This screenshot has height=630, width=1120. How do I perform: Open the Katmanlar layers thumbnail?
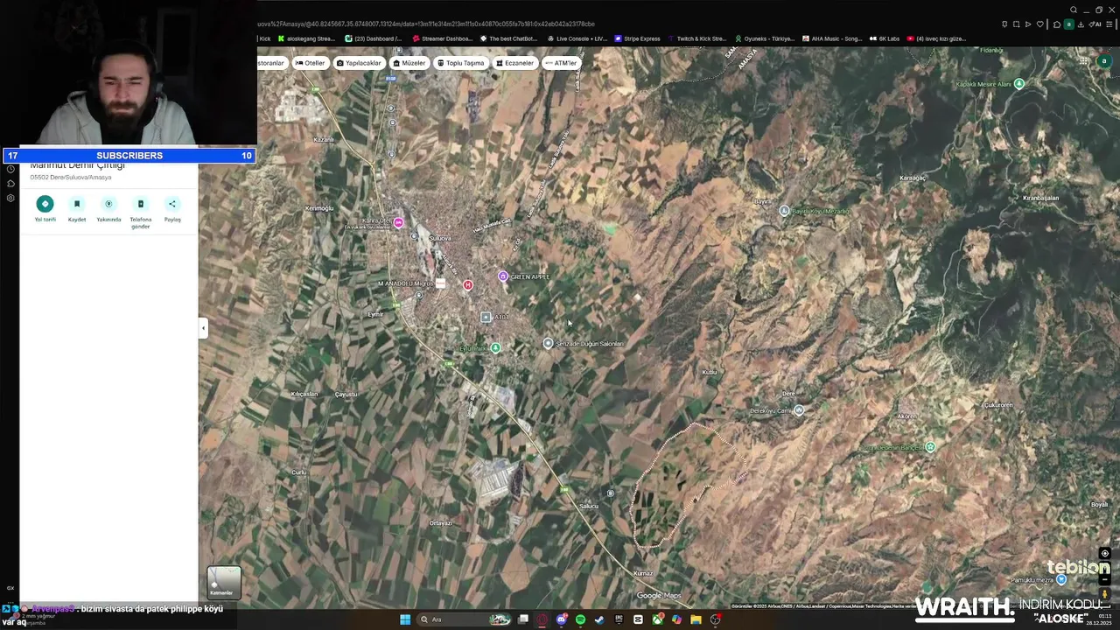point(224,583)
